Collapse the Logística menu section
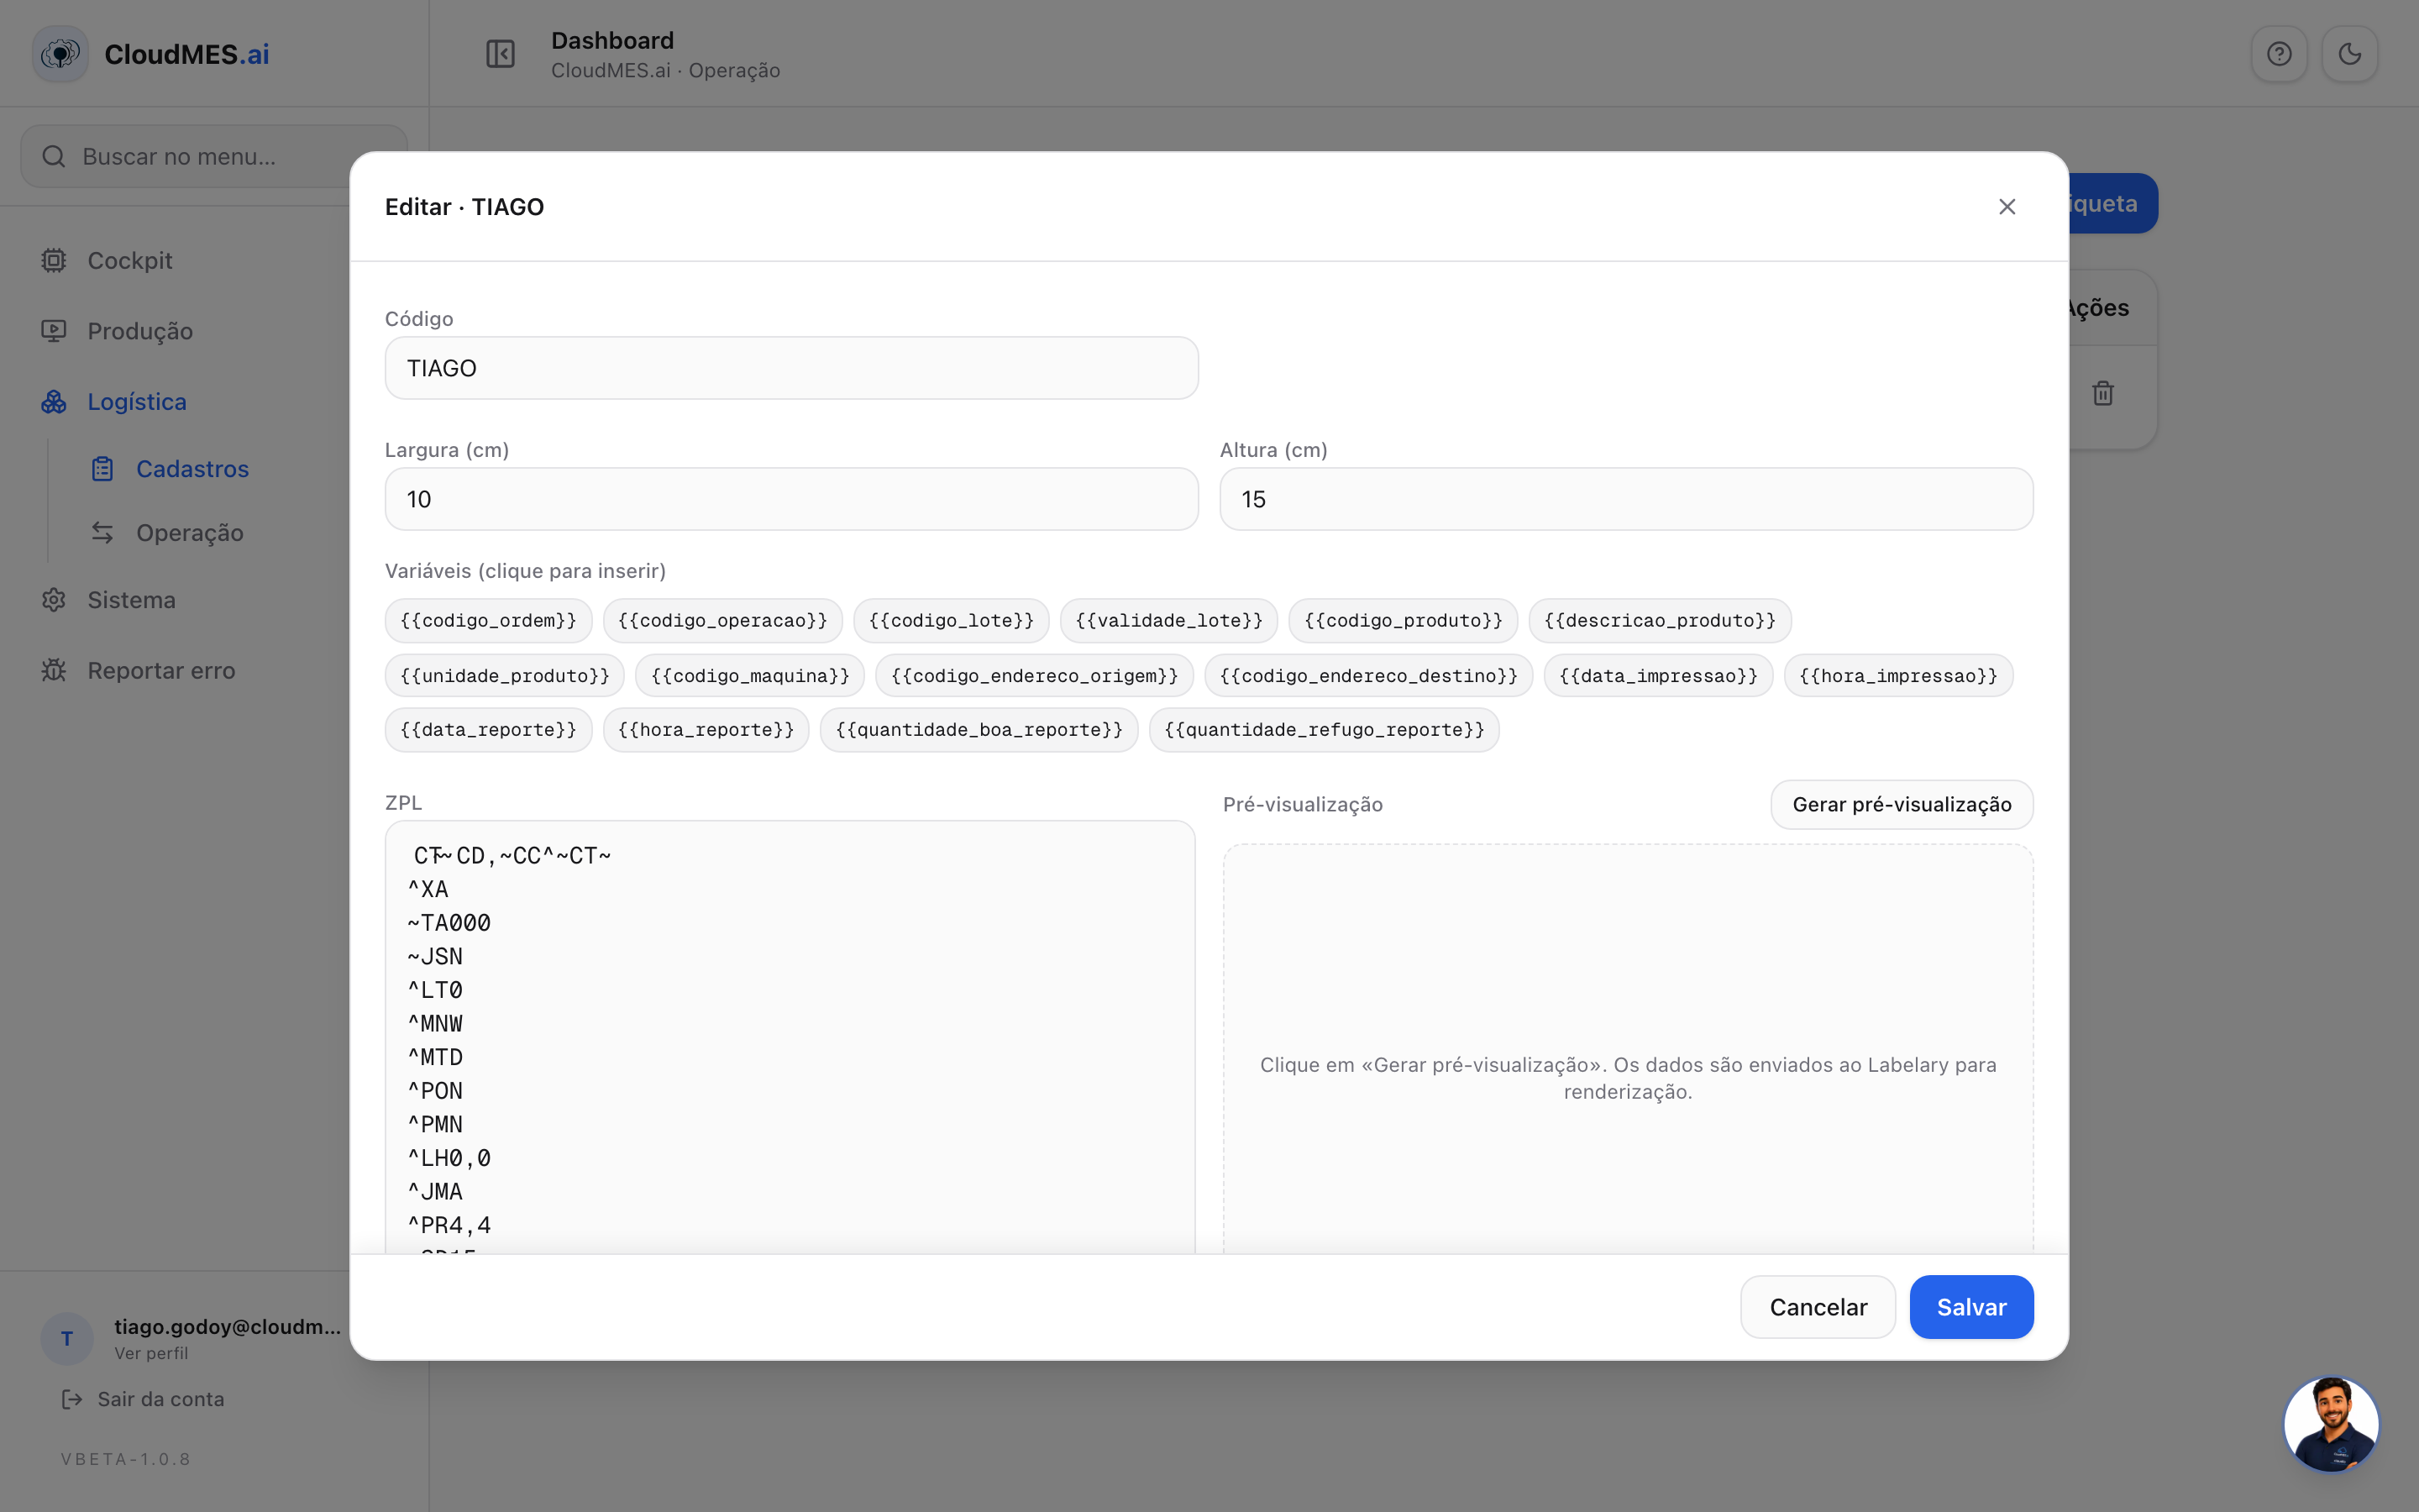Viewport: 2419px width, 1512px height. pyautogui.click(x=137, y=402)
